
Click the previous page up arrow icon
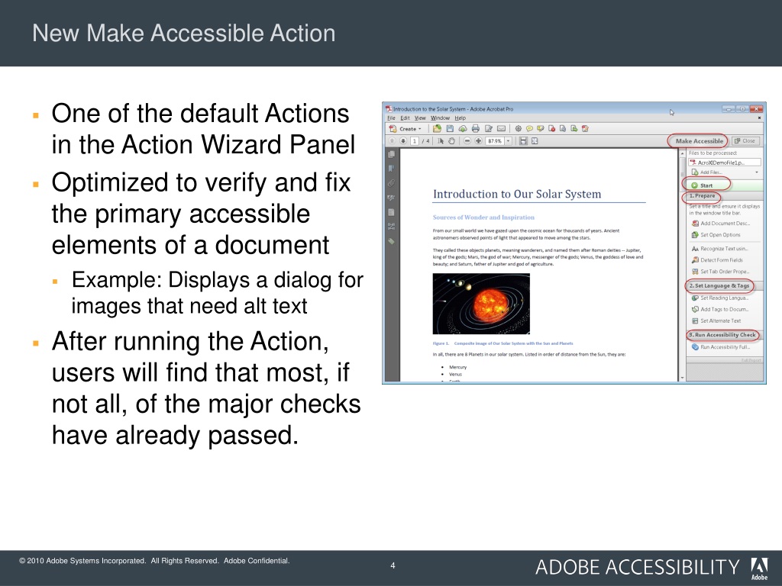(x=393, y=141)
